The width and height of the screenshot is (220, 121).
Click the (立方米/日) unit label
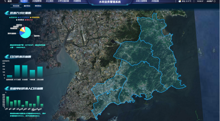click(x=6, y=61)
